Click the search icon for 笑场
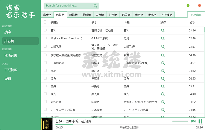 [163, 71]
